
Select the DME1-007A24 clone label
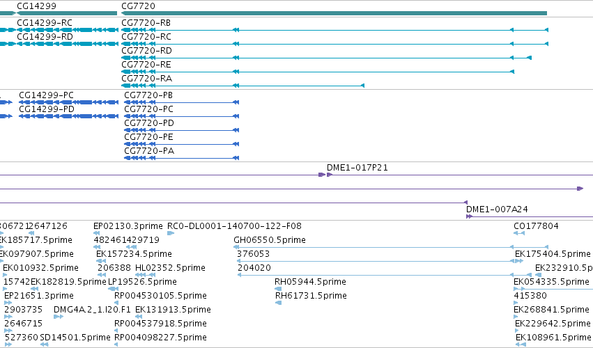[497, 209]
